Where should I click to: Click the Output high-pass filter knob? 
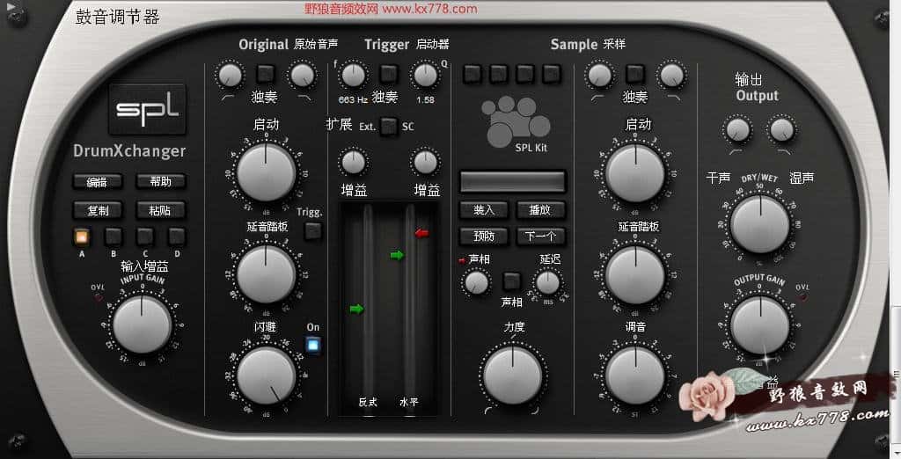coord(738,130)
